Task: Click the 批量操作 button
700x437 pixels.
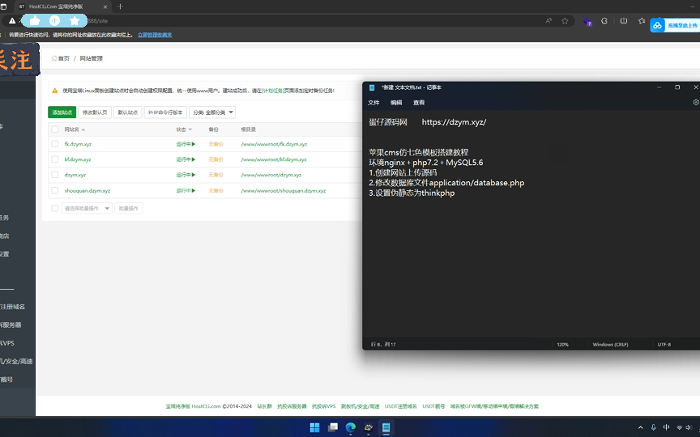Action: (x=129, y=208)
